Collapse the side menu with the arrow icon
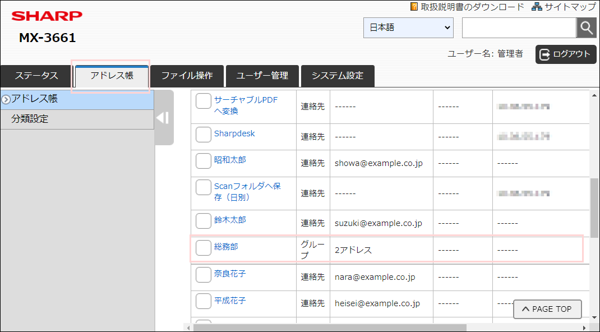 coord(163,117)
